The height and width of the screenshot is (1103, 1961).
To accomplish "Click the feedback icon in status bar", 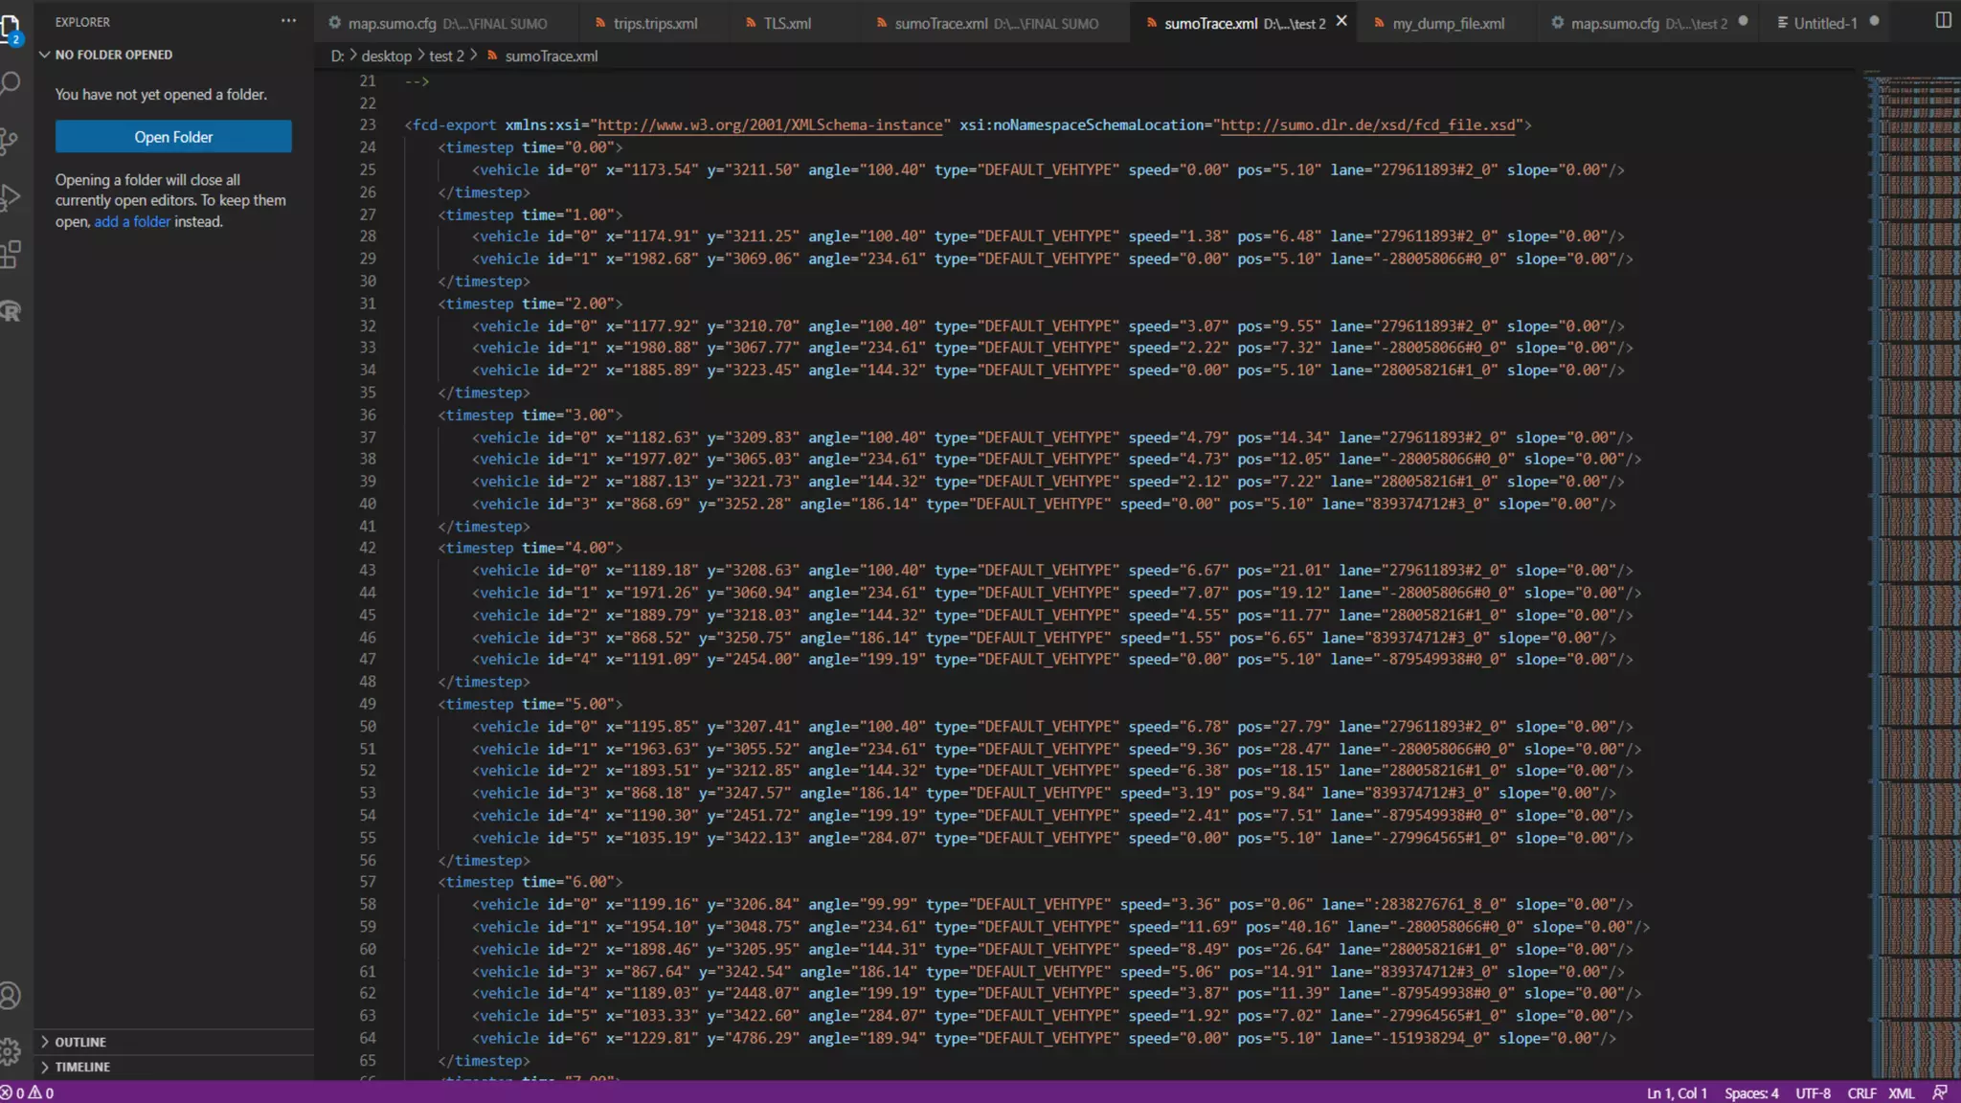I will [x=1940, y=1092].
